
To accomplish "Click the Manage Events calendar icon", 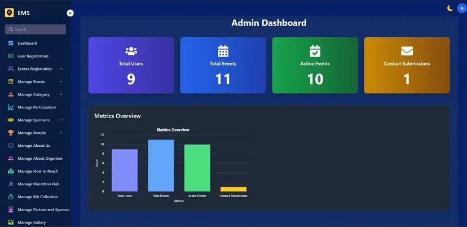I will (11, 82).
